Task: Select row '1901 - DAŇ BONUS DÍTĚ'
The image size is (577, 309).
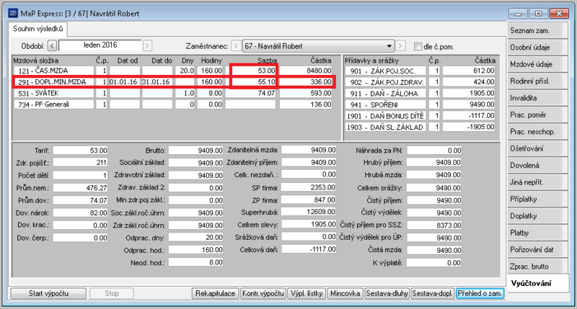Action: pyautogui.click(x=420, y=116)
